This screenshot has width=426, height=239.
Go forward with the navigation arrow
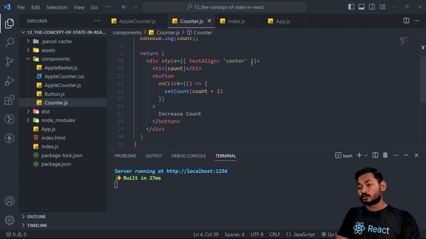click(x=134, y=7)
